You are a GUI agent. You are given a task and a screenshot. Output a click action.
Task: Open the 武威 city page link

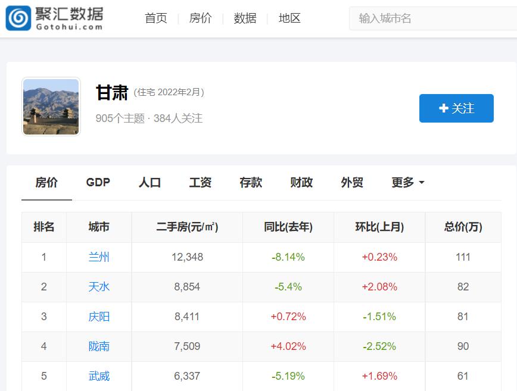(99, 376)
